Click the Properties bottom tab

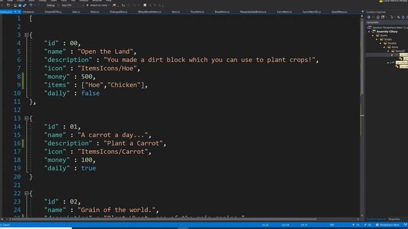coord(394,219)
